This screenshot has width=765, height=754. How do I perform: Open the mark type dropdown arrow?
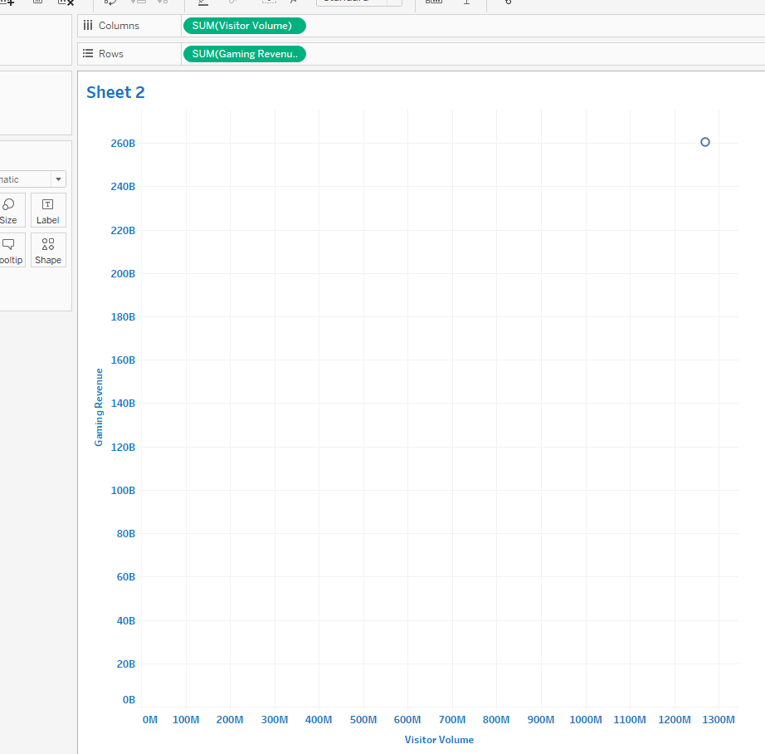coord(59,179)
